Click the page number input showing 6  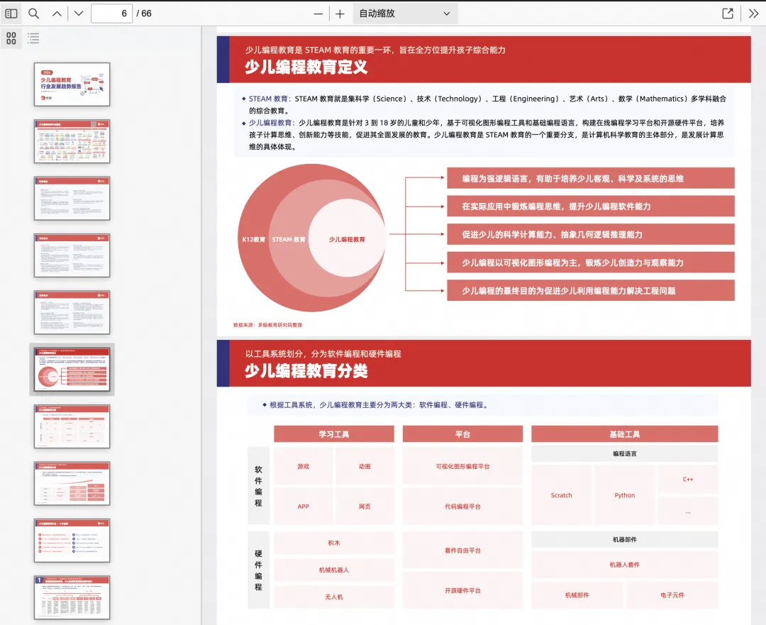click(x=113, y=13)
